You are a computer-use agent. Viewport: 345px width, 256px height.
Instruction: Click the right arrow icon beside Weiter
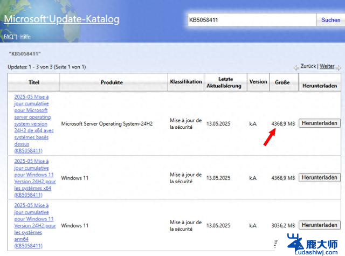pos(339,68)
